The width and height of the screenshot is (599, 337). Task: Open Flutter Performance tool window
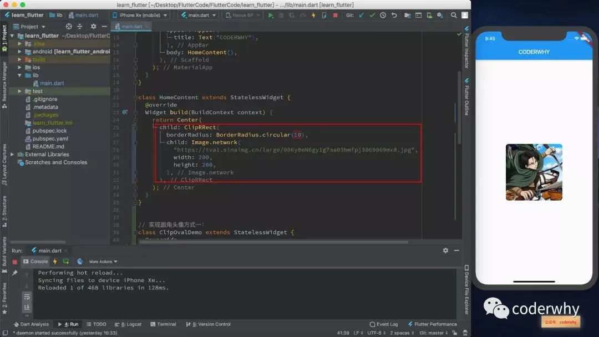[433, 324]
